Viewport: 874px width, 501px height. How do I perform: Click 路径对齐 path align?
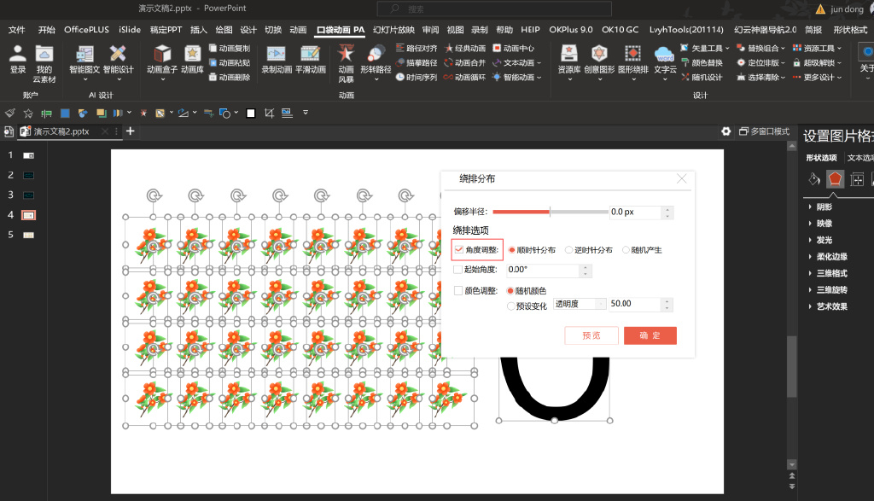(x=417, y=49)
